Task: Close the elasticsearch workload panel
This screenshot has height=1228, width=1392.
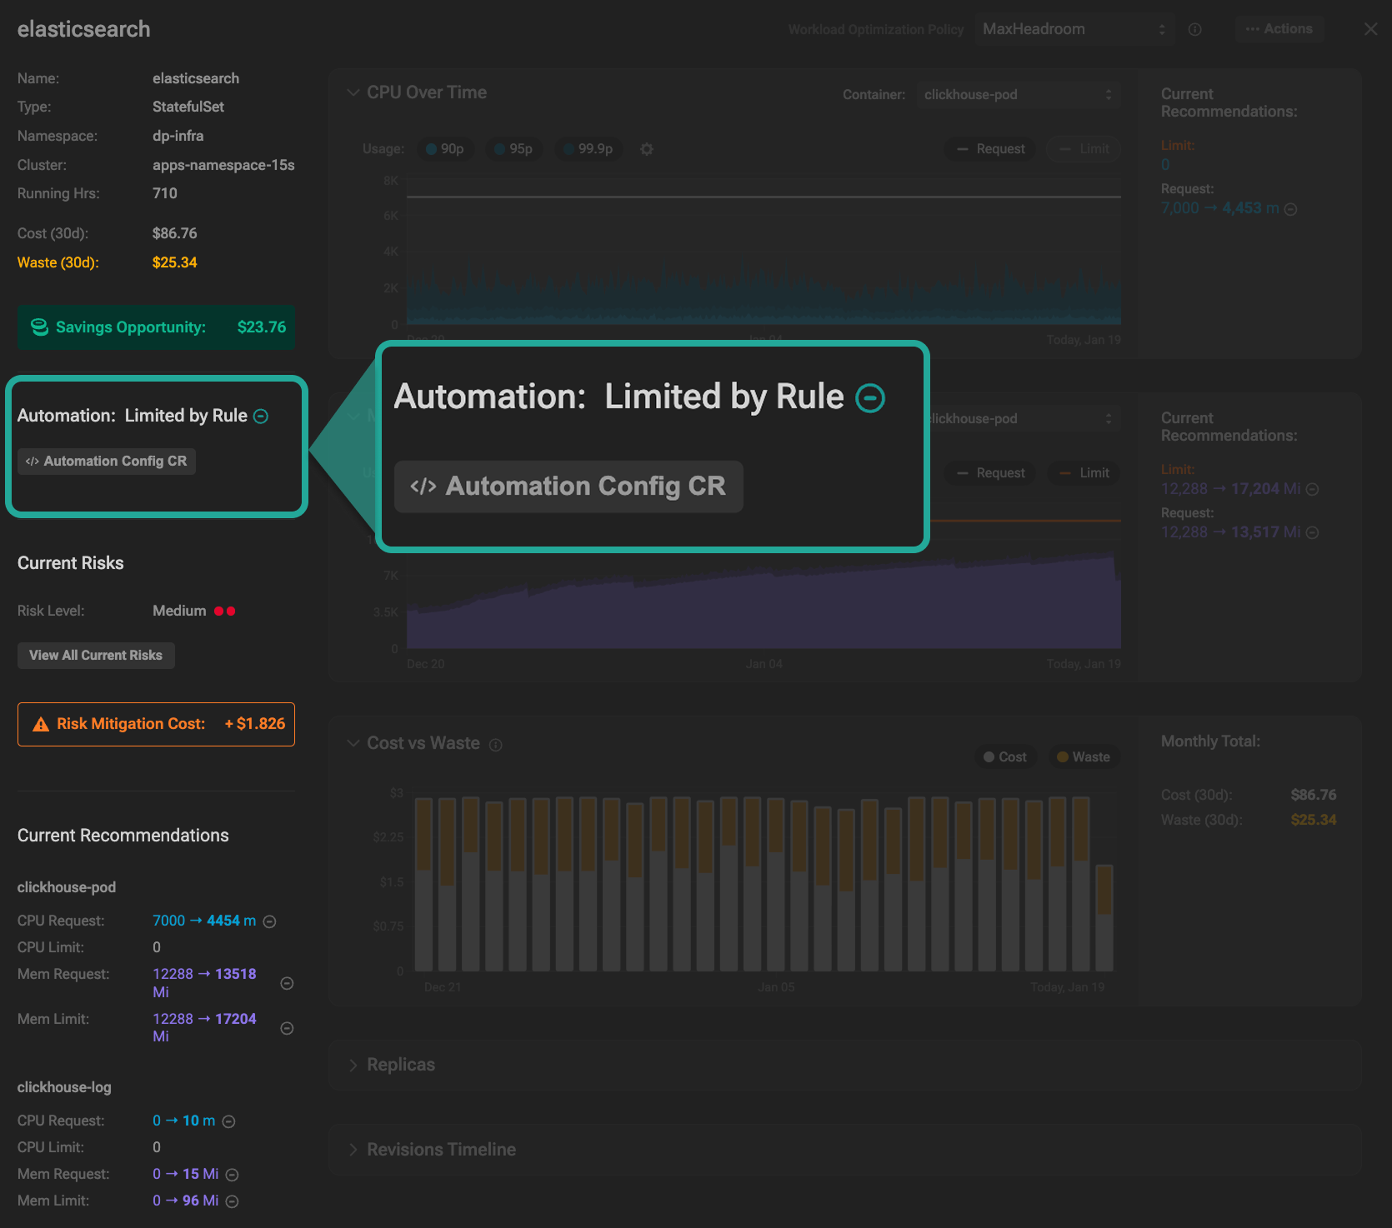Action: pos(1370,29)
